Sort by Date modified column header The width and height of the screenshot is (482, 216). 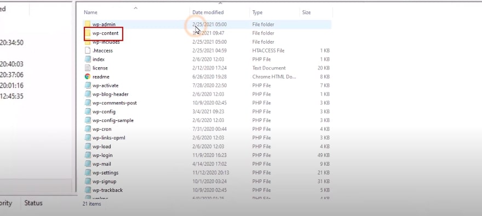click(208, 13)
